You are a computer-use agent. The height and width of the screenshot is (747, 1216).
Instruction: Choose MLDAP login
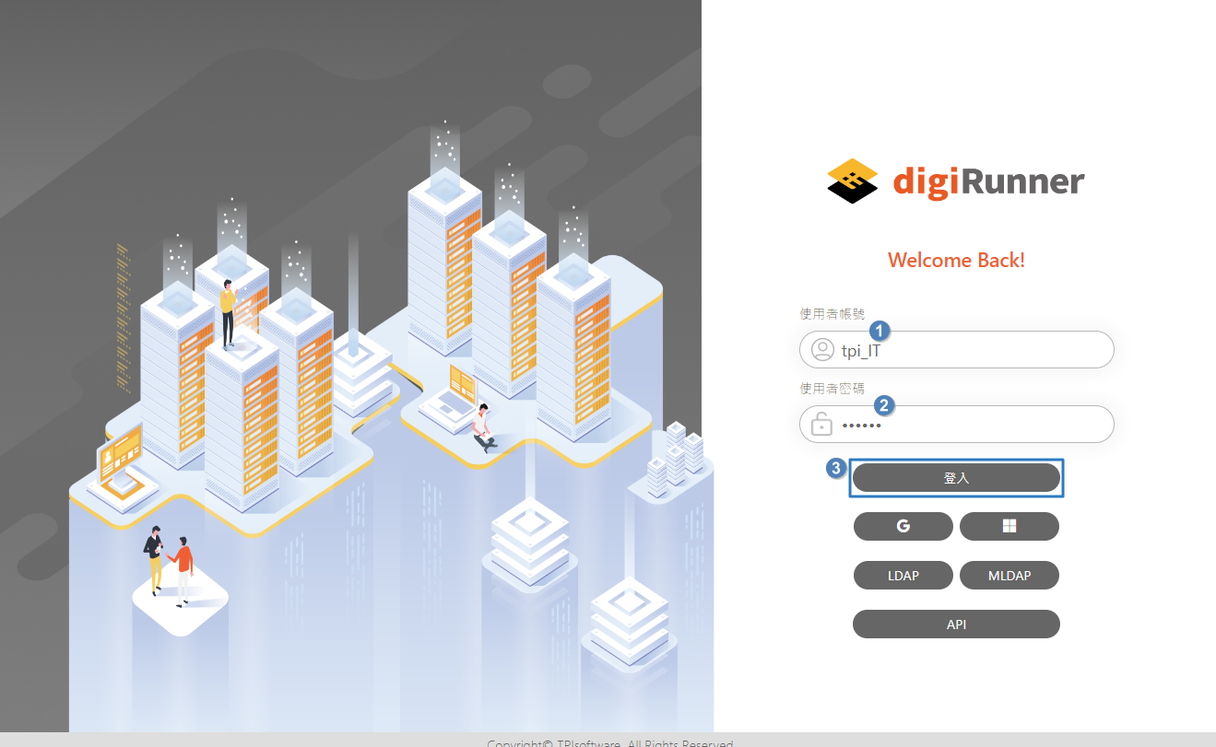pyautogui.click(x=1009, y=576)
